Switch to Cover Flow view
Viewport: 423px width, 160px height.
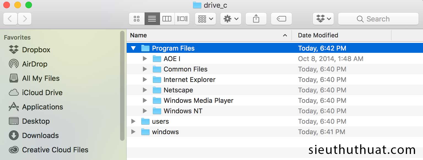(182, 19)
